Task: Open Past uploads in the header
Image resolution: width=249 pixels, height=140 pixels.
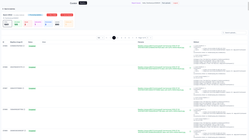Action: [166, 3]
